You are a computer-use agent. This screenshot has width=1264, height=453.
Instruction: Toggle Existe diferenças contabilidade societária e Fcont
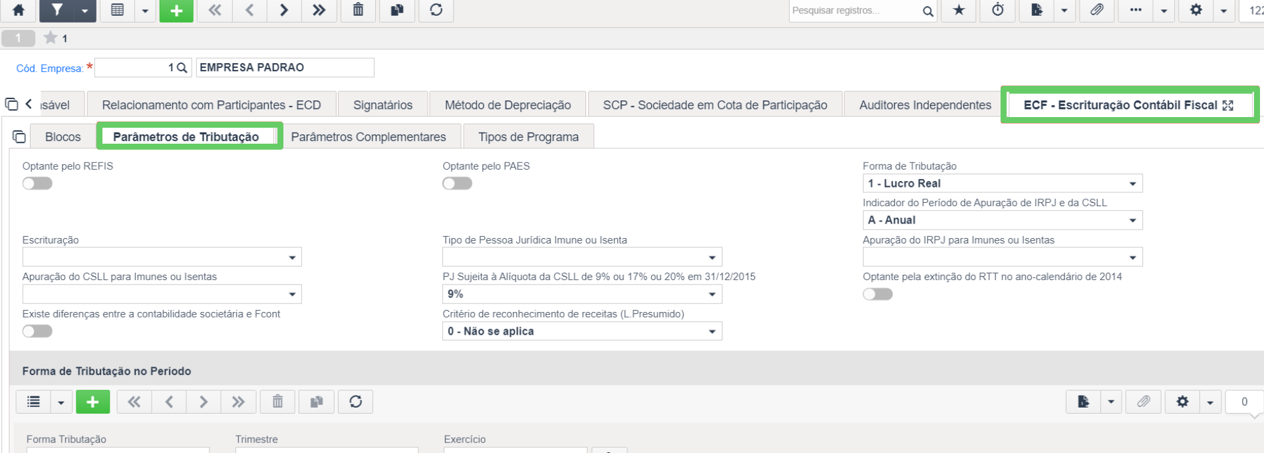click(37, 331)
